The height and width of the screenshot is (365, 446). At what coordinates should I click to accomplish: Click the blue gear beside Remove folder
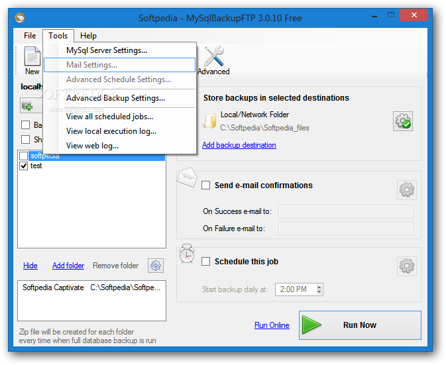pyautogui.click(x=156, y=266)
